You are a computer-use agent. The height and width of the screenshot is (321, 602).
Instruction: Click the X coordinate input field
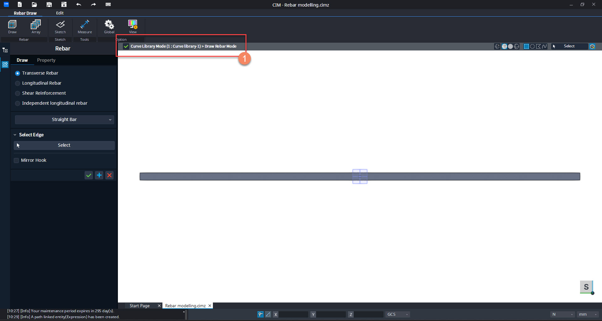(x=293, y=314)
